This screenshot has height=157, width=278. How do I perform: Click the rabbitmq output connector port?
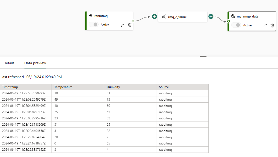coord(133,21)
